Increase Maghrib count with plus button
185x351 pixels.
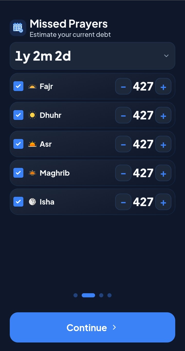coord(163,173)
